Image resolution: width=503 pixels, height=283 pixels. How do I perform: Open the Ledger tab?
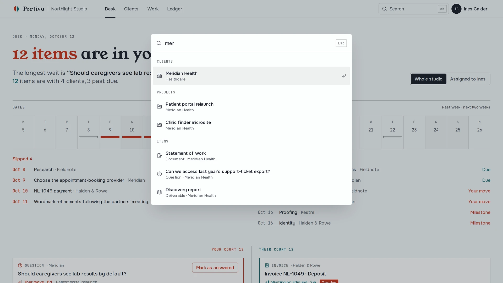coord(174,9)
